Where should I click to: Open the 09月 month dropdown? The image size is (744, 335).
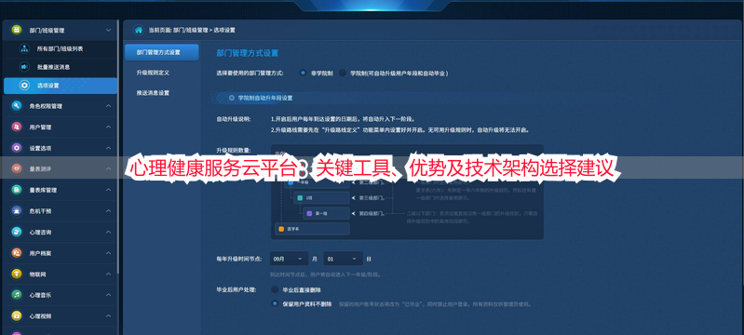289,259
